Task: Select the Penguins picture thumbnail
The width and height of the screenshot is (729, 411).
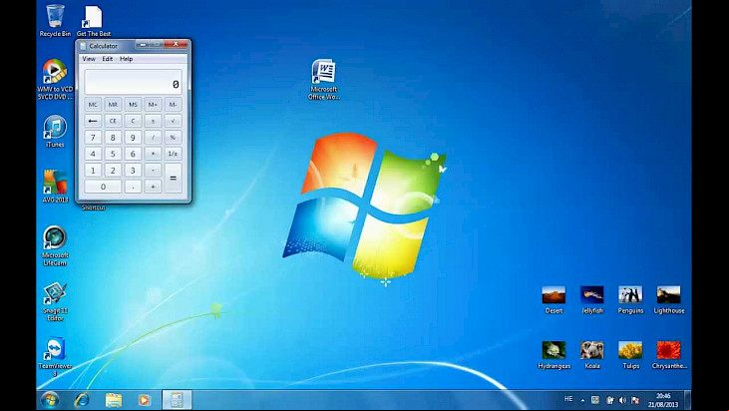Action: coord(630,300)
